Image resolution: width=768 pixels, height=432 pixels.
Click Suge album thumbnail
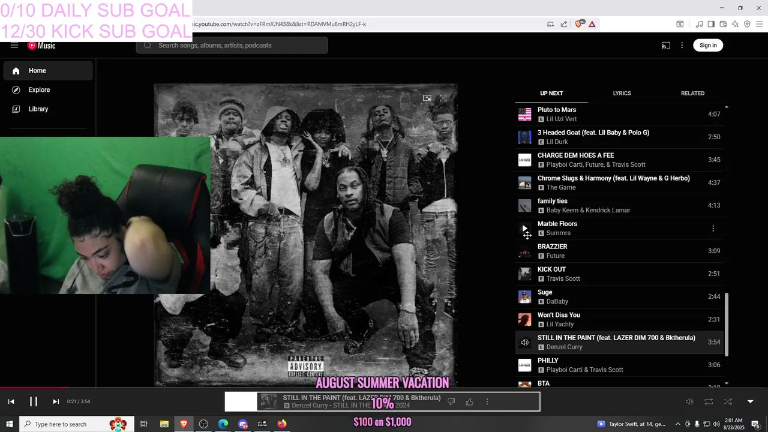[x=525, y=296]
